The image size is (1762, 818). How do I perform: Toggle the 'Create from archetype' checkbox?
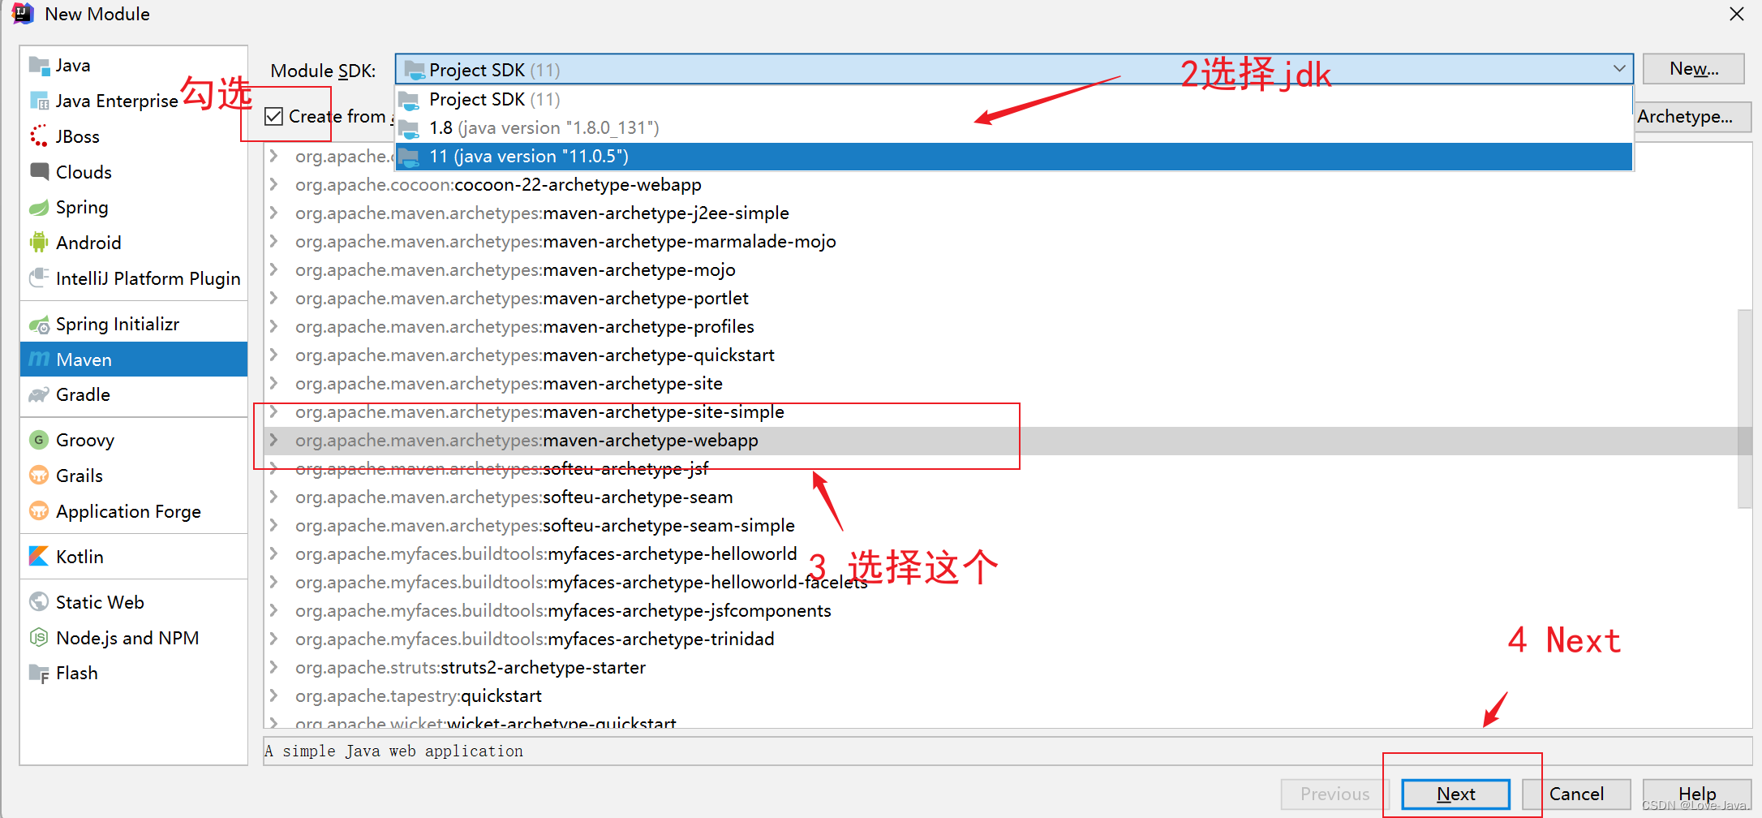(x=274, y=117)
